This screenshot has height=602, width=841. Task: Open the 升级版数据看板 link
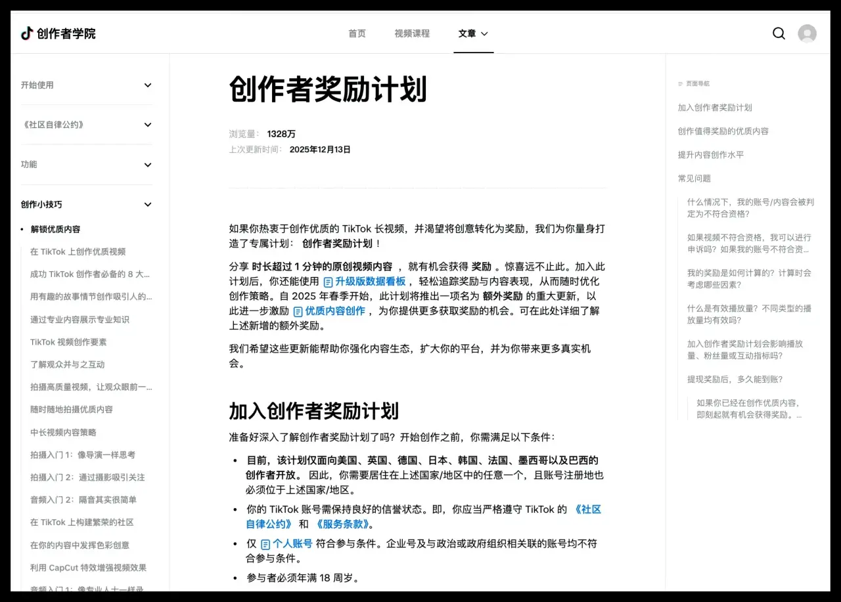click(x=371, y=282)
